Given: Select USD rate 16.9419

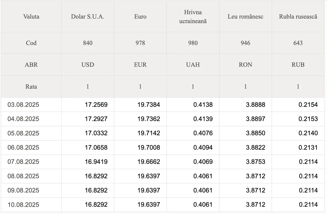Looking at the screenshot, I should click(96, 162).
